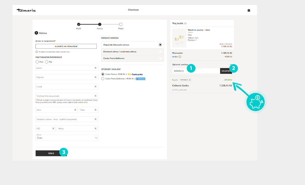
Task: Jump to the Platba step
Action: pos(121,24)
